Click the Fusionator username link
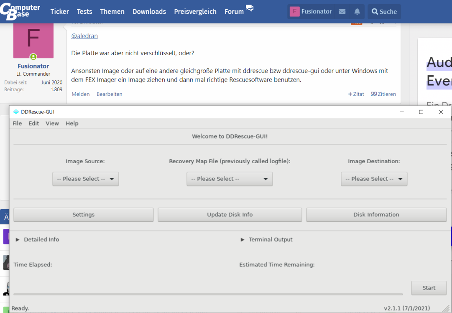 tap(33, 66)
